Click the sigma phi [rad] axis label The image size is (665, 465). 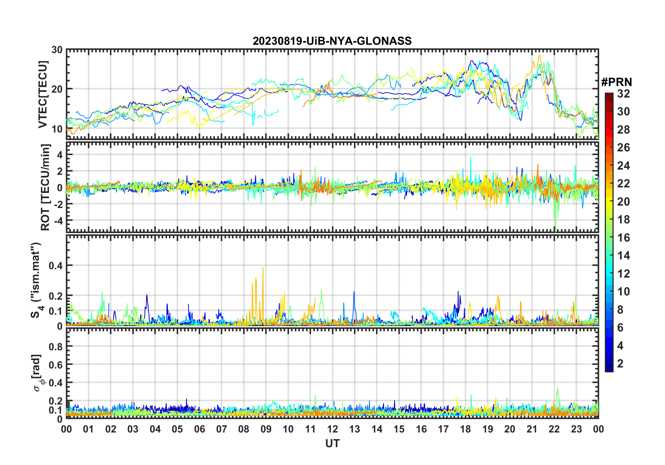(37, 373)
